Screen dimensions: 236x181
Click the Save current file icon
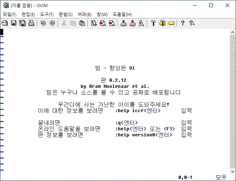point(14,23)
